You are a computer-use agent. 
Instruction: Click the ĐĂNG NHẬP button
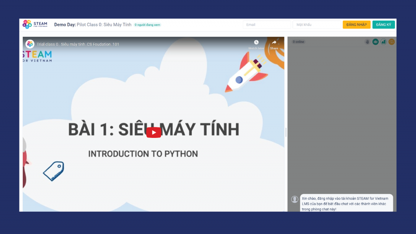(x=356, y=24)
